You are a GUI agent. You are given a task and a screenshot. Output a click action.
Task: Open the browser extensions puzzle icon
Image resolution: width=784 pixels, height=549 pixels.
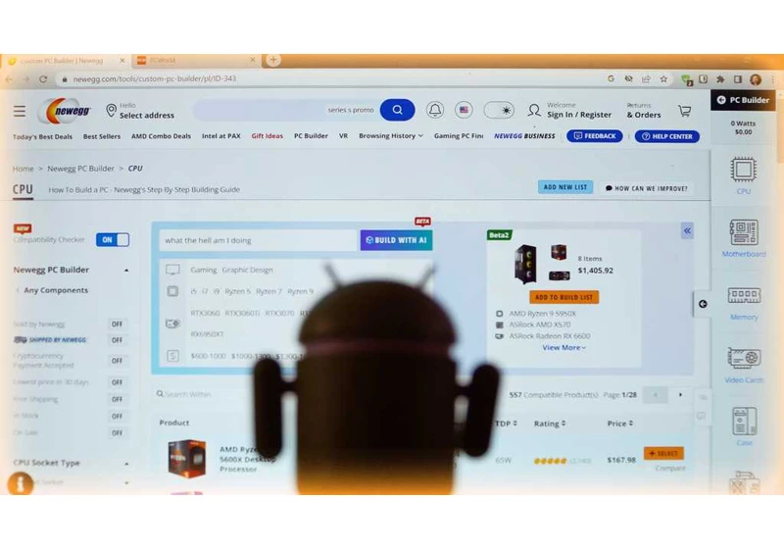[x=720, y=79]
